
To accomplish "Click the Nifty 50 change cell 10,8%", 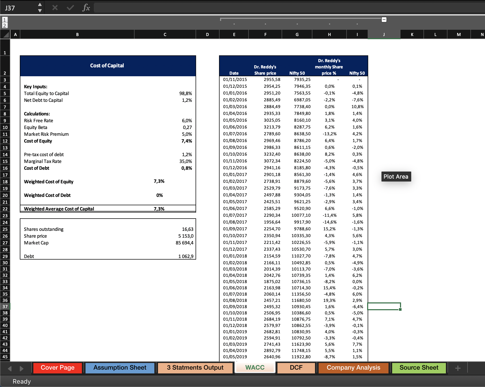I will [x=357, y=107].
